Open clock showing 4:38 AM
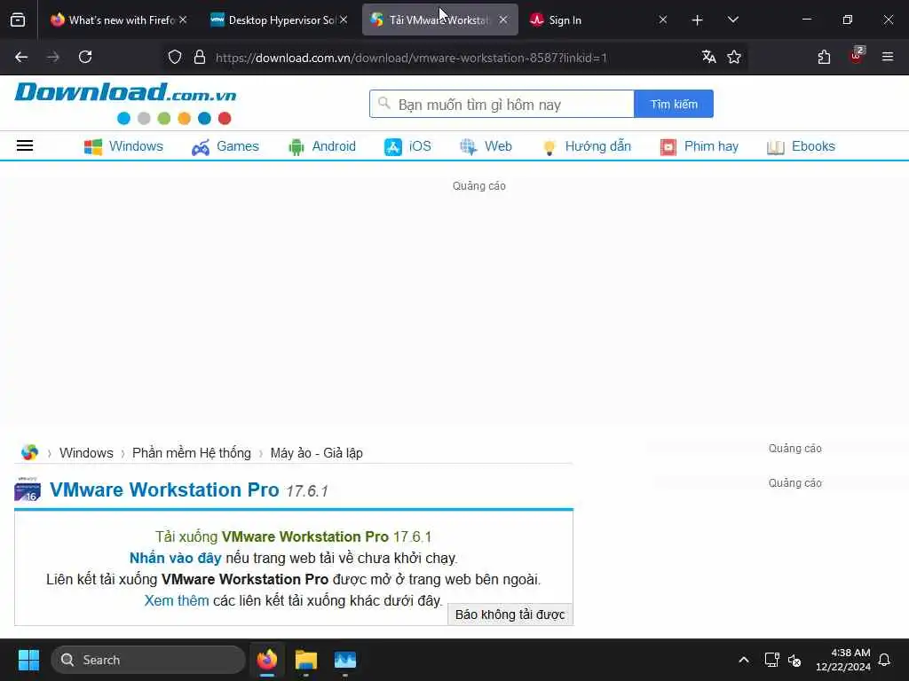 843,660
